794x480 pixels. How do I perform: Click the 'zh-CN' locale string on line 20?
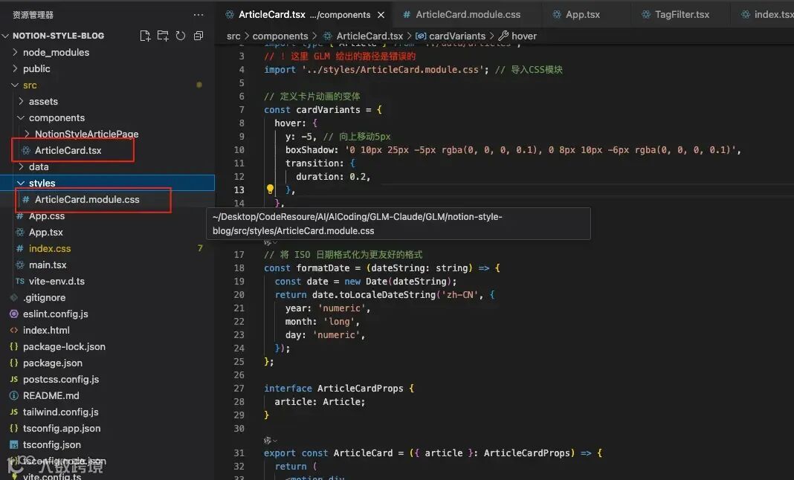pos(459,295)
